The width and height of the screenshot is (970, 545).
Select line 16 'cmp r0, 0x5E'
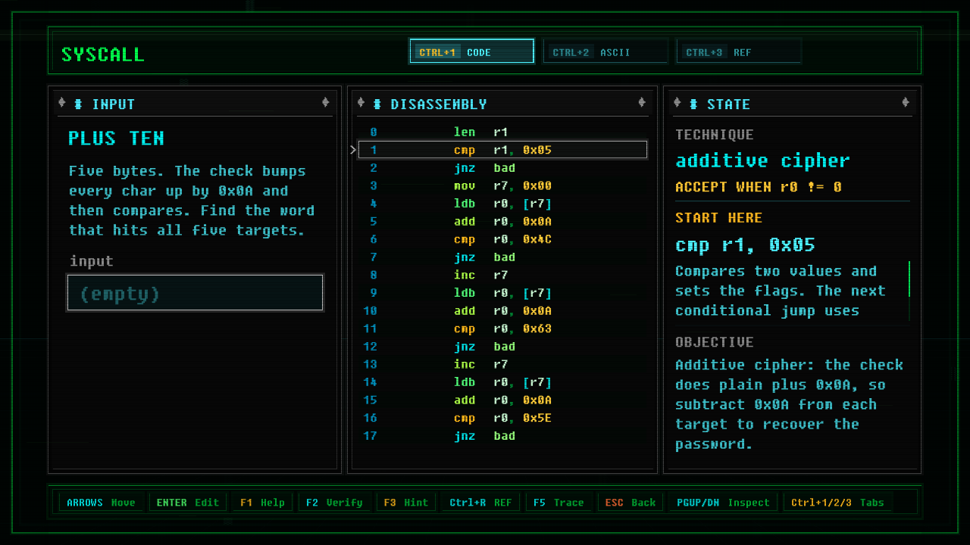point(502,418)
